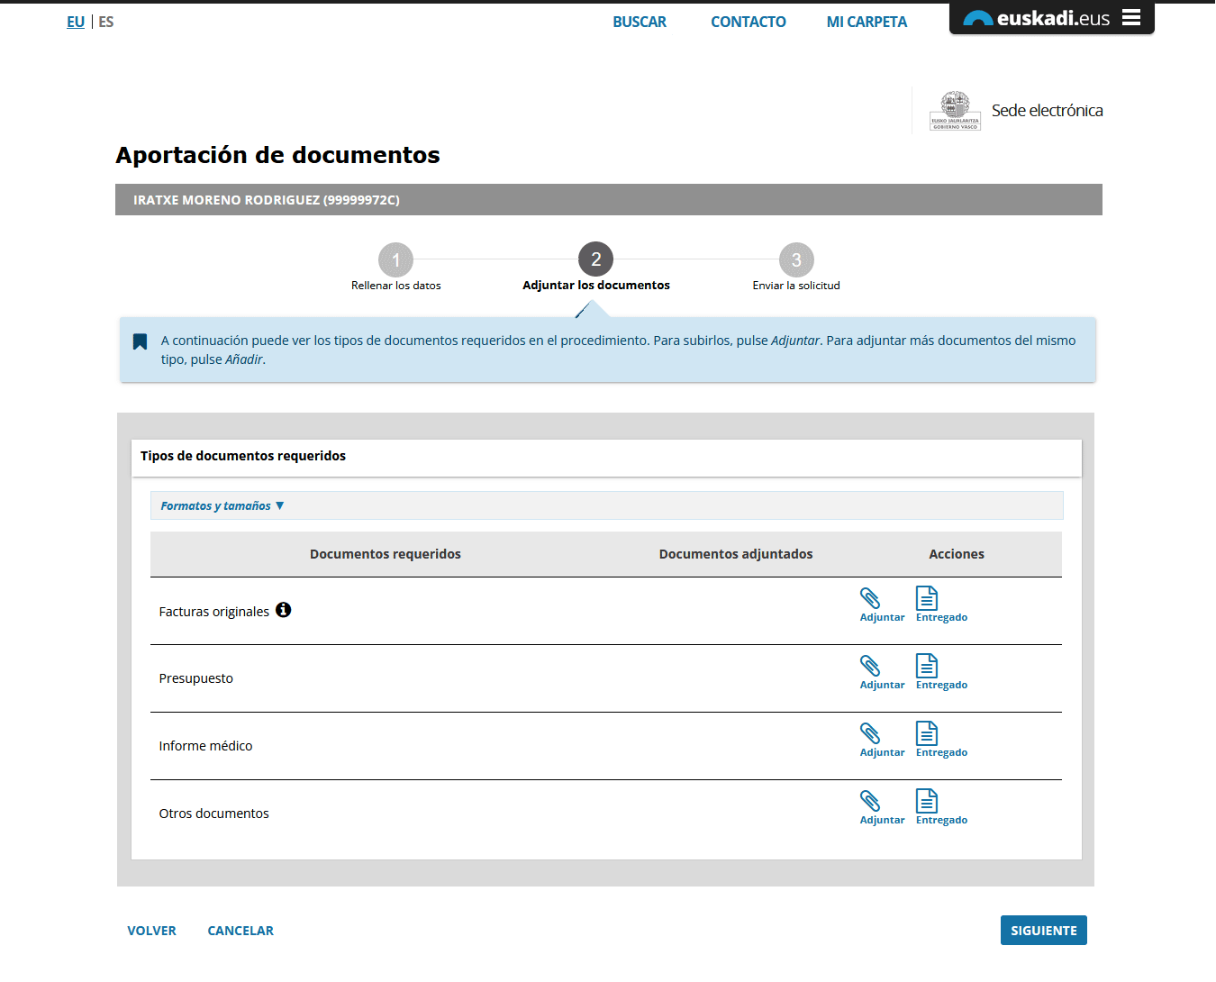The image size is (1216, 982).
Task: Click the Entregado document icon for Facturas originales
Action: click(x=927, y=600)
